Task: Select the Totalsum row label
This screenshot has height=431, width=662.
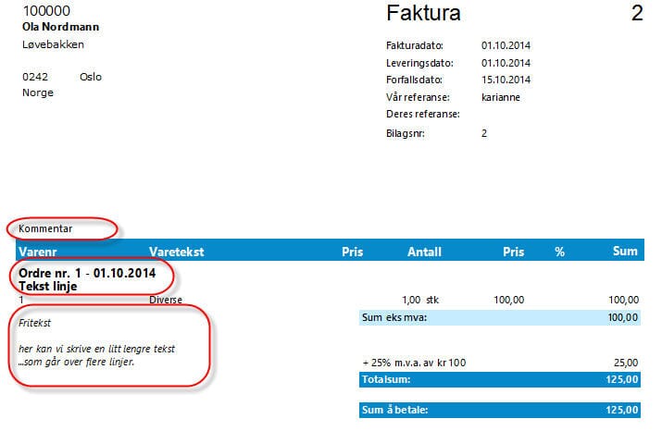Action: [388, 378]
